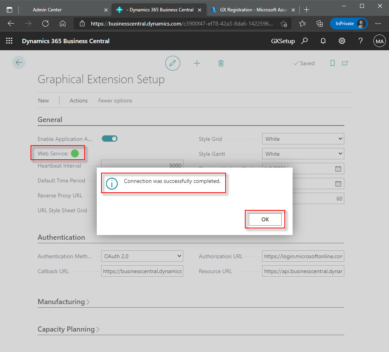Click the search magnifier in header

pyautogui.click(x=304, y=41)
